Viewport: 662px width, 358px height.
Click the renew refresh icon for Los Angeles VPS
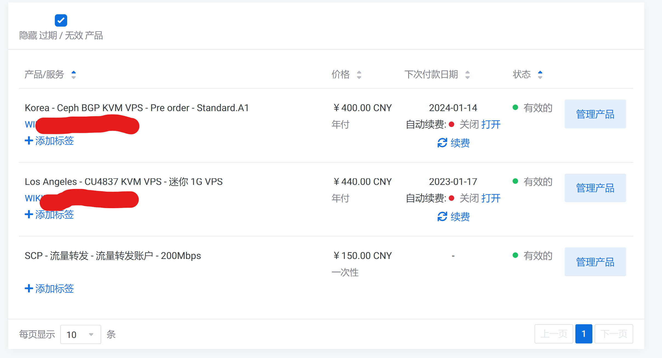(x=442, y=217)
